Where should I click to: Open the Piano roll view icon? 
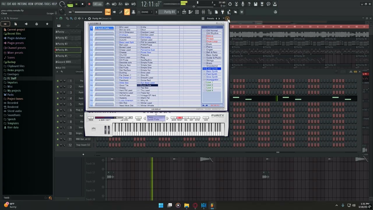(191, 12)
